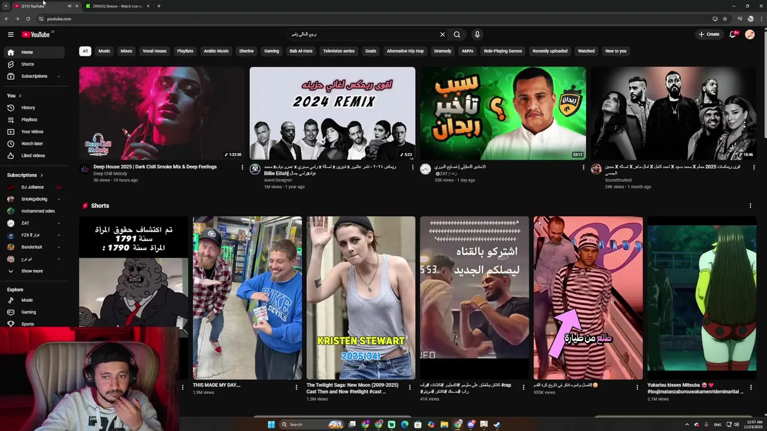767x431 pixels.
Task: Select the All filter chip
Action: (x=85, y=51)
